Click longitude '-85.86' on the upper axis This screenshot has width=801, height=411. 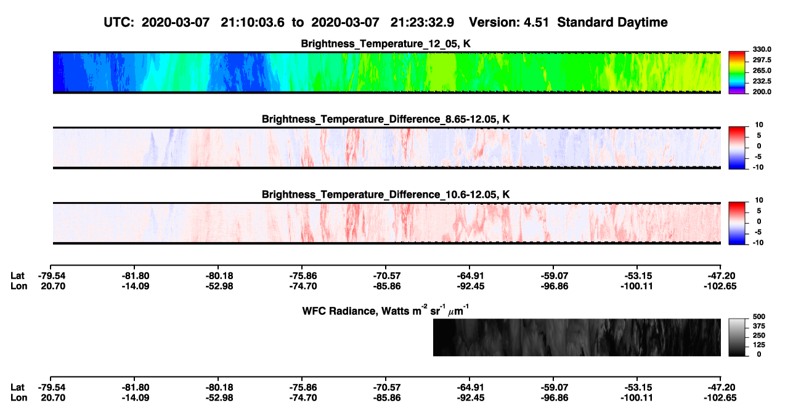tap(386, 286)
